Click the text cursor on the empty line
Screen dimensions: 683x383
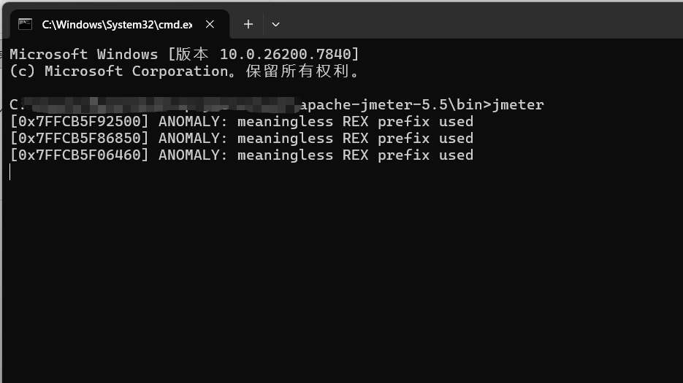10,171
